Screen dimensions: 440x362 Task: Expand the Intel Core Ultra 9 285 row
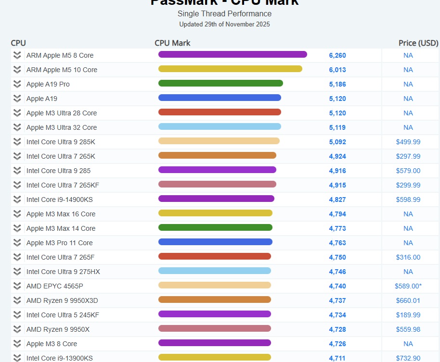(x=17, y=171)
